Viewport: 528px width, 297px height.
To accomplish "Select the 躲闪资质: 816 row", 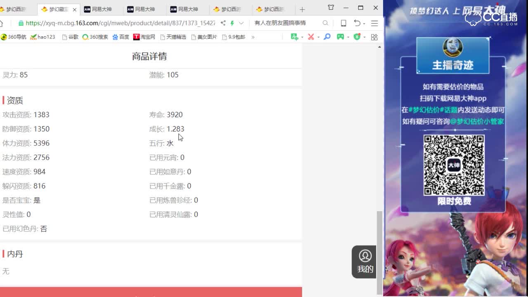I will coord(24,186).
